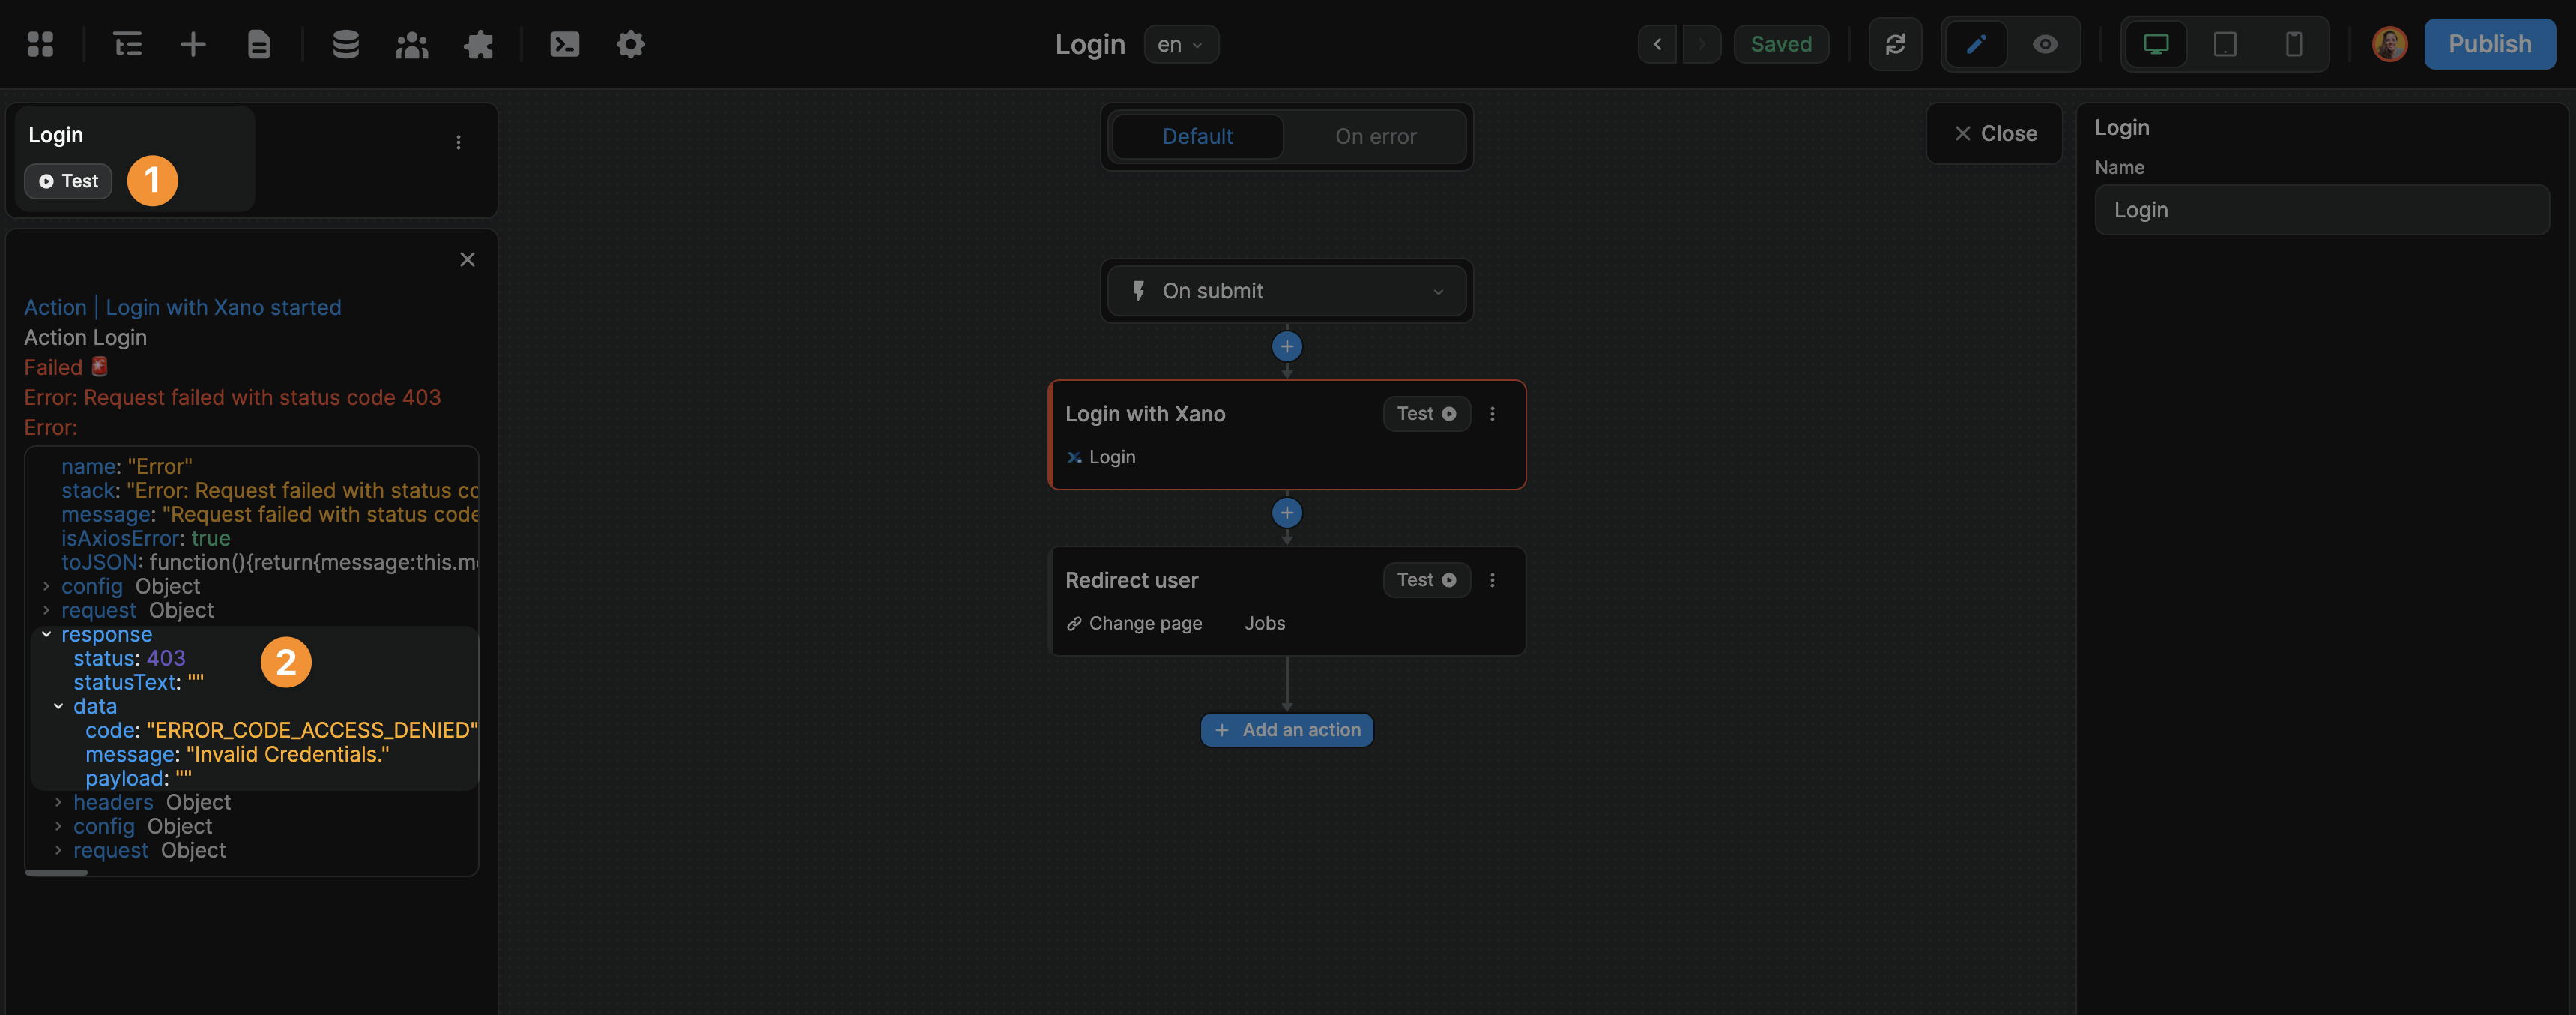Image resolution: width=2576 pixels, height=1015 pixels.
Task: Click Add an action below Redirect user
Action: tap(1287, 730)
